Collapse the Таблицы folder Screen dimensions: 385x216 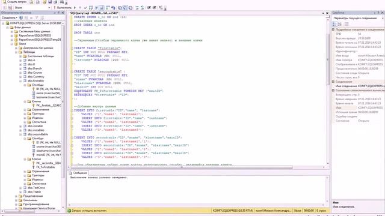coord(16,52)
